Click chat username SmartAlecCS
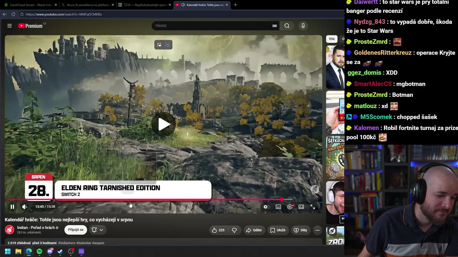Image resolution: width=458 pixels, height=257 pixels. coord(373,84)
